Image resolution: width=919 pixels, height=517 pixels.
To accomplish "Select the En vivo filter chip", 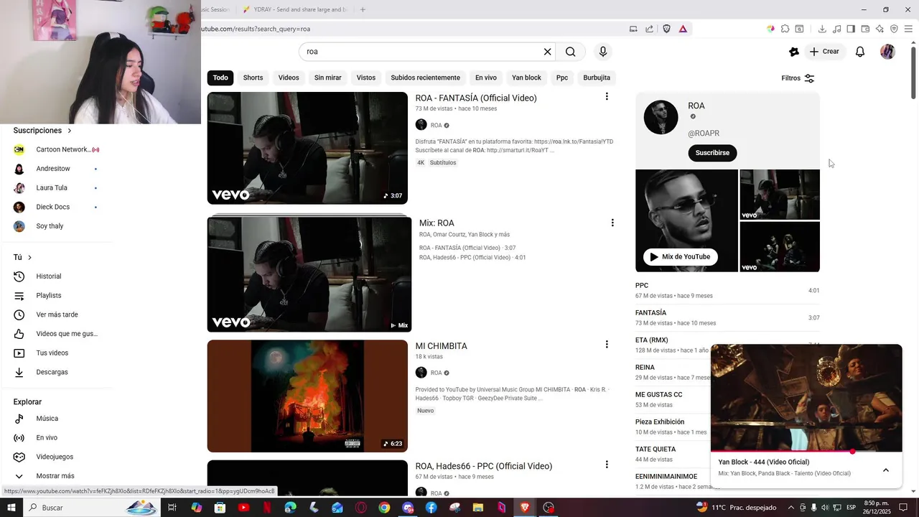I will pyautogui.click(x=486, y=78).
